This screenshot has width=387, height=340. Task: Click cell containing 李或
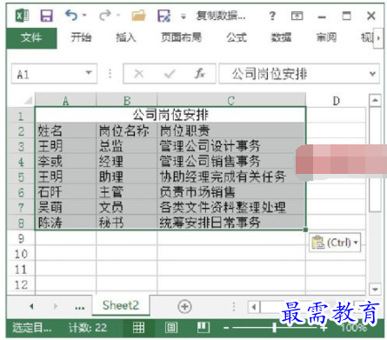65,161
